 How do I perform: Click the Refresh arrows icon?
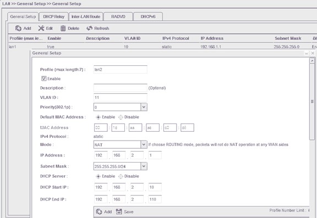click(x=89, y=28)
